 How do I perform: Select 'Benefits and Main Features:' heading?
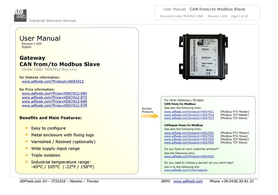51,118
